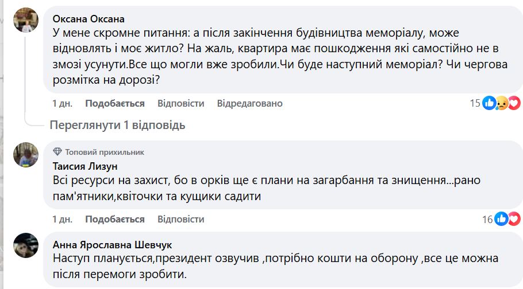Click the blue like reaction on Таисия's comment
Image resolution: width=523 pixels, height=289 pixels.
click(502, 218)
